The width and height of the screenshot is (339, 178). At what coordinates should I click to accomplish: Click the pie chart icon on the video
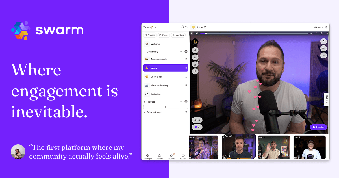[x=195, y=71]
